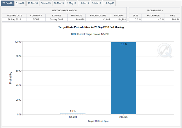Click the small 175-200 probability bar
Viewport: 182px width, 128px height.
point(73,114)
